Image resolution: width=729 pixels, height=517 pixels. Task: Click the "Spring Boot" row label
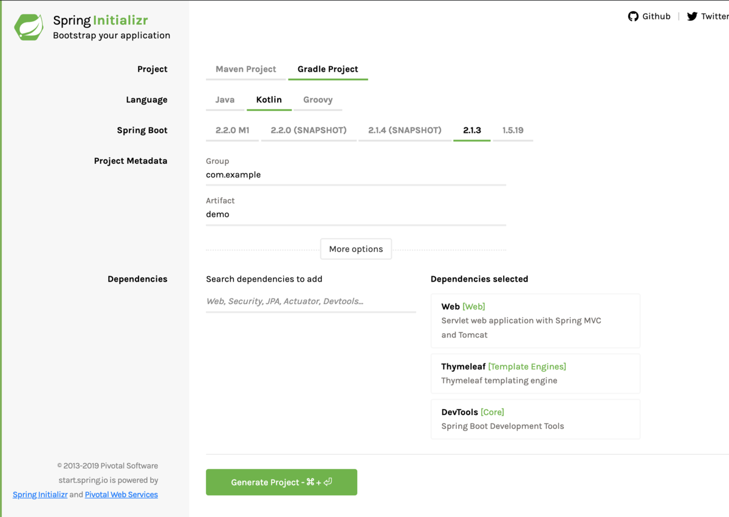tap(142, 130)
